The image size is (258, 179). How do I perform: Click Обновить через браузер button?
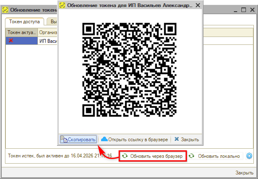click(x=152, y=156)
